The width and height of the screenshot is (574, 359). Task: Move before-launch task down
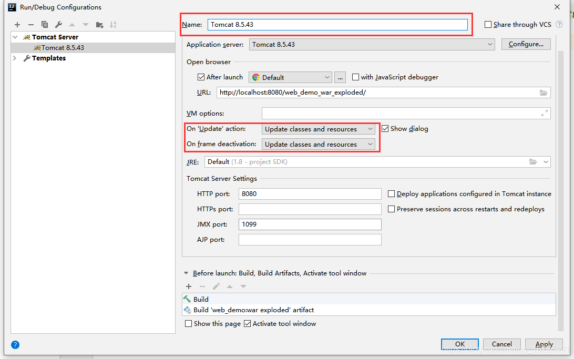click(243, 286)
